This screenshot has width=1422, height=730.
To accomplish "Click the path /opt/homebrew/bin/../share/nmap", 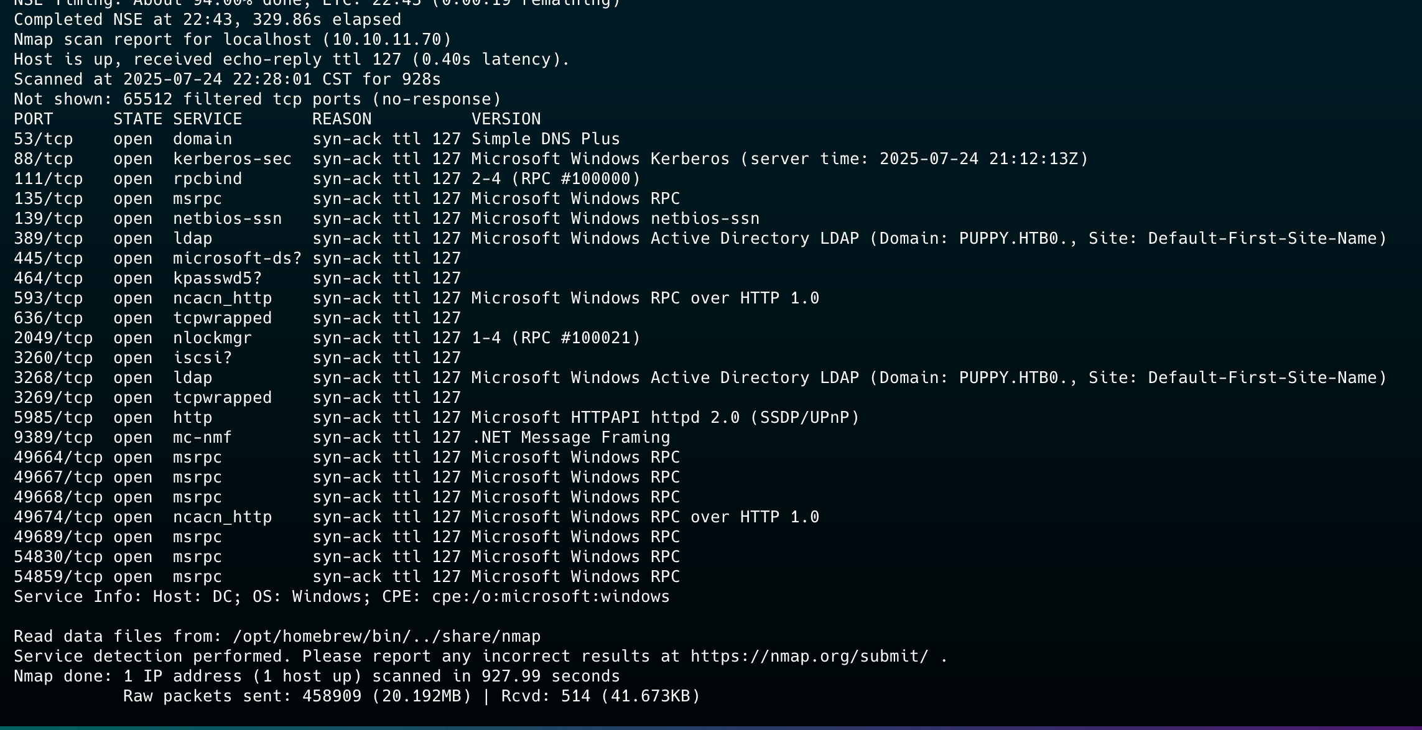I will point(387,637).
